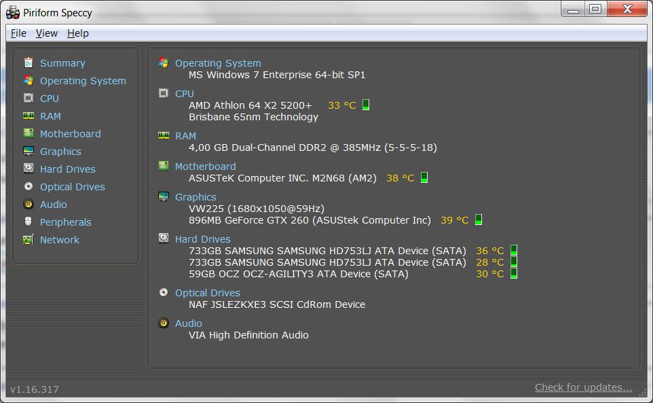
Task: Click the CPU heading link in summary
Action: click(x=185, y=94)
